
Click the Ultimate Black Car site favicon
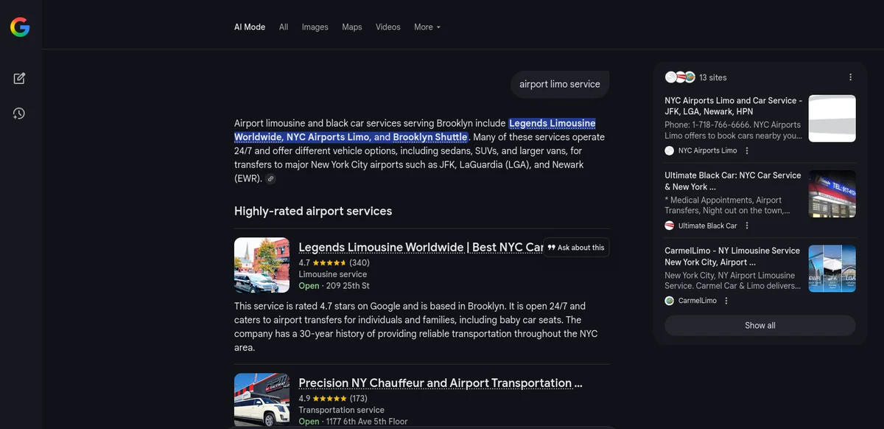670,226
